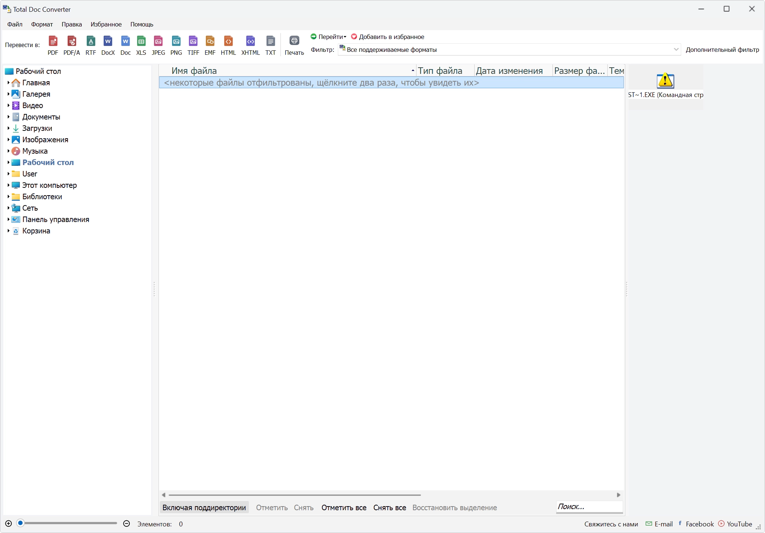The height and width of the screenshot is (533, 765).
Task: Open the ST~1.EXE warning thumbnail
Action: [665, 81]
